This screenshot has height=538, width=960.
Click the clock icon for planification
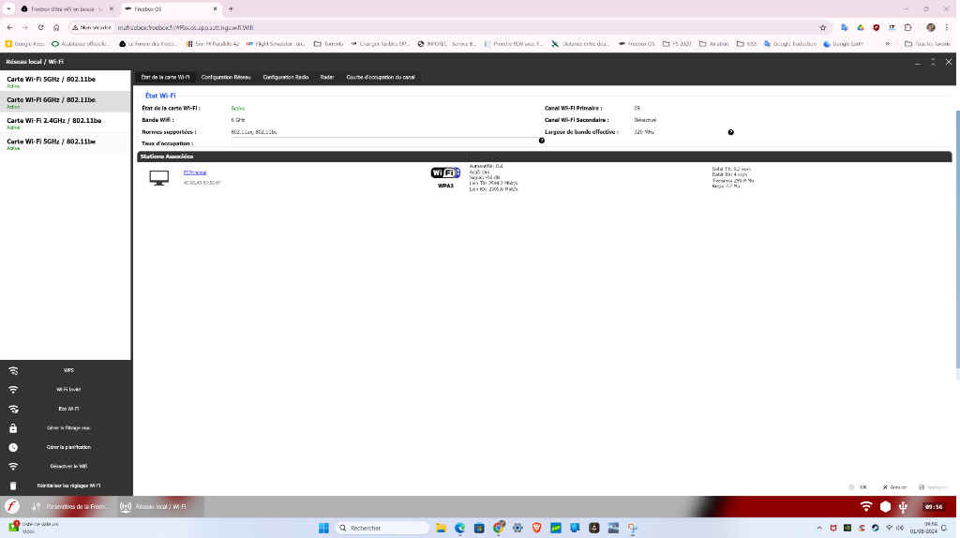point(13,447)
